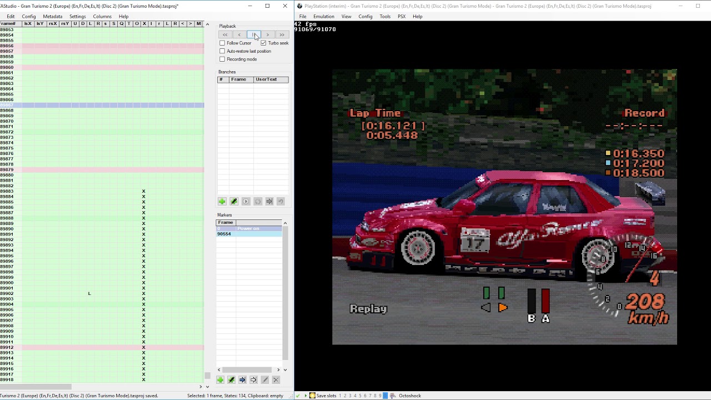Open emulator File menu
Screen dimensions: 711x400
[x=303, y=16]
